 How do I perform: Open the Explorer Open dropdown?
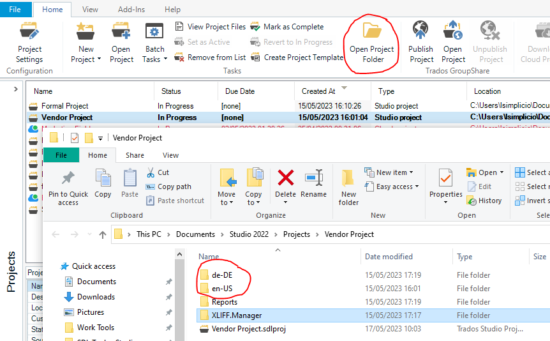coord(502,172)
